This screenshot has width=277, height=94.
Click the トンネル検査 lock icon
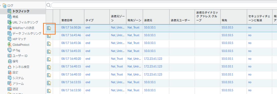[9, 67]
